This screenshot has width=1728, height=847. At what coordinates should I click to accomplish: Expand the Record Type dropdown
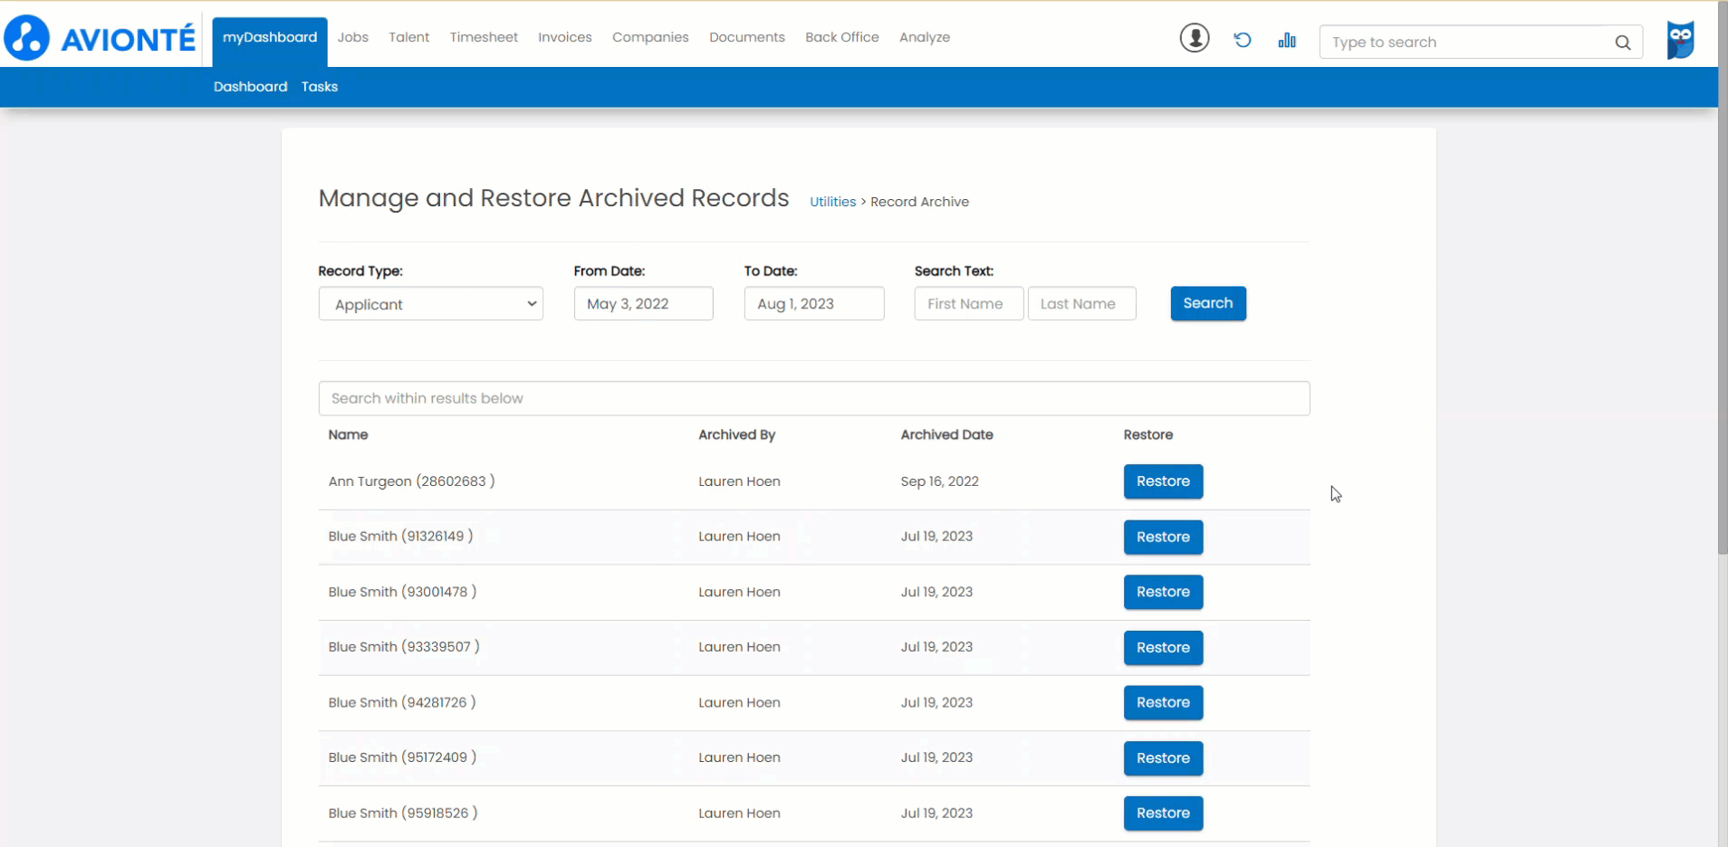431,304
